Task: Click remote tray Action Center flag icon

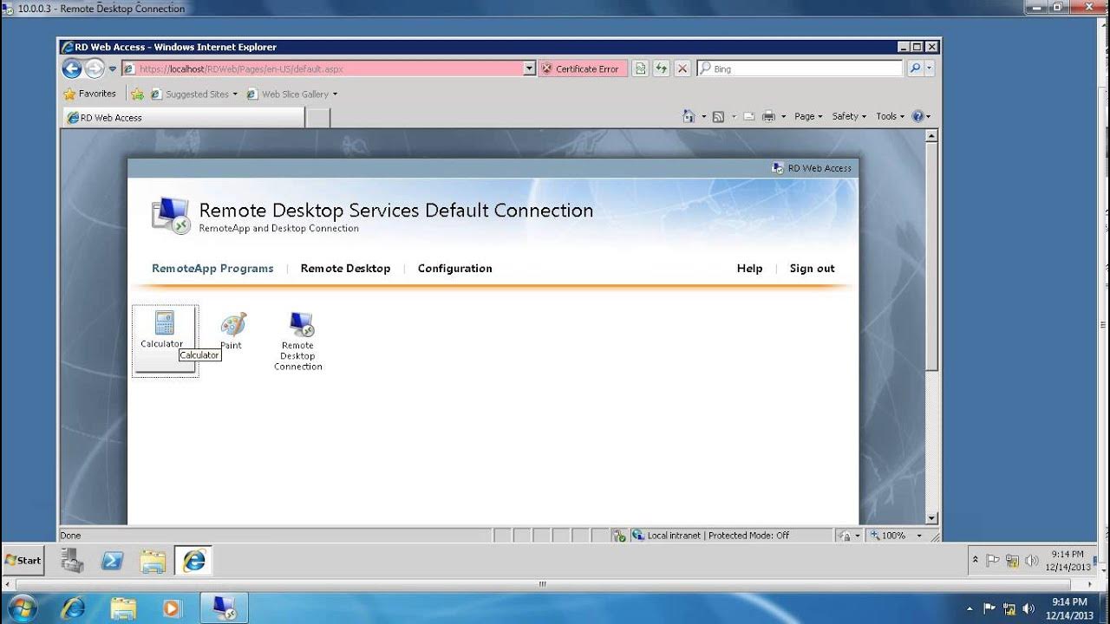Action: pos(993,561)
